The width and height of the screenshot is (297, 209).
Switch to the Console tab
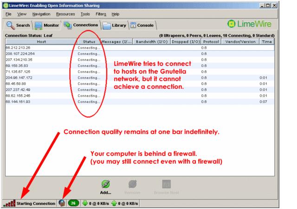(x=142, y=25)
